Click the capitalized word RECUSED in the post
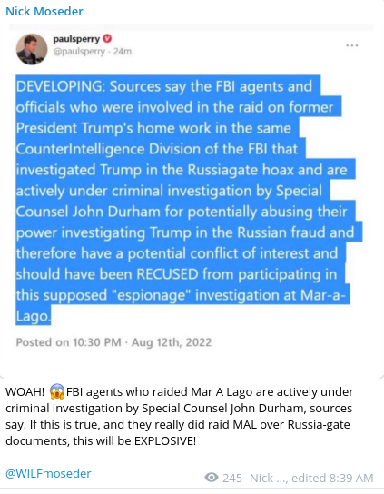The height and width of the screenshot is (494, 384). (x=167, y=274)
